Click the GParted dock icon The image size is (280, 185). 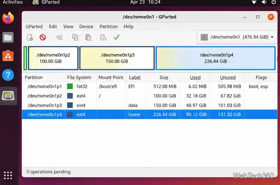coord(8,96)
